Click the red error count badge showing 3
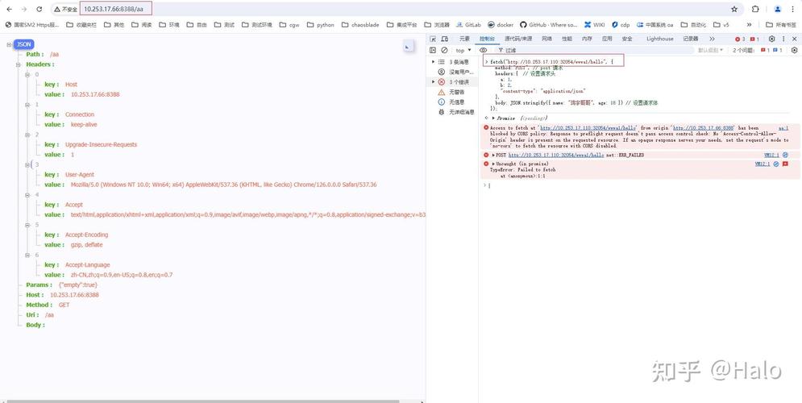This screenshot has width=802, height=403. 740,39
